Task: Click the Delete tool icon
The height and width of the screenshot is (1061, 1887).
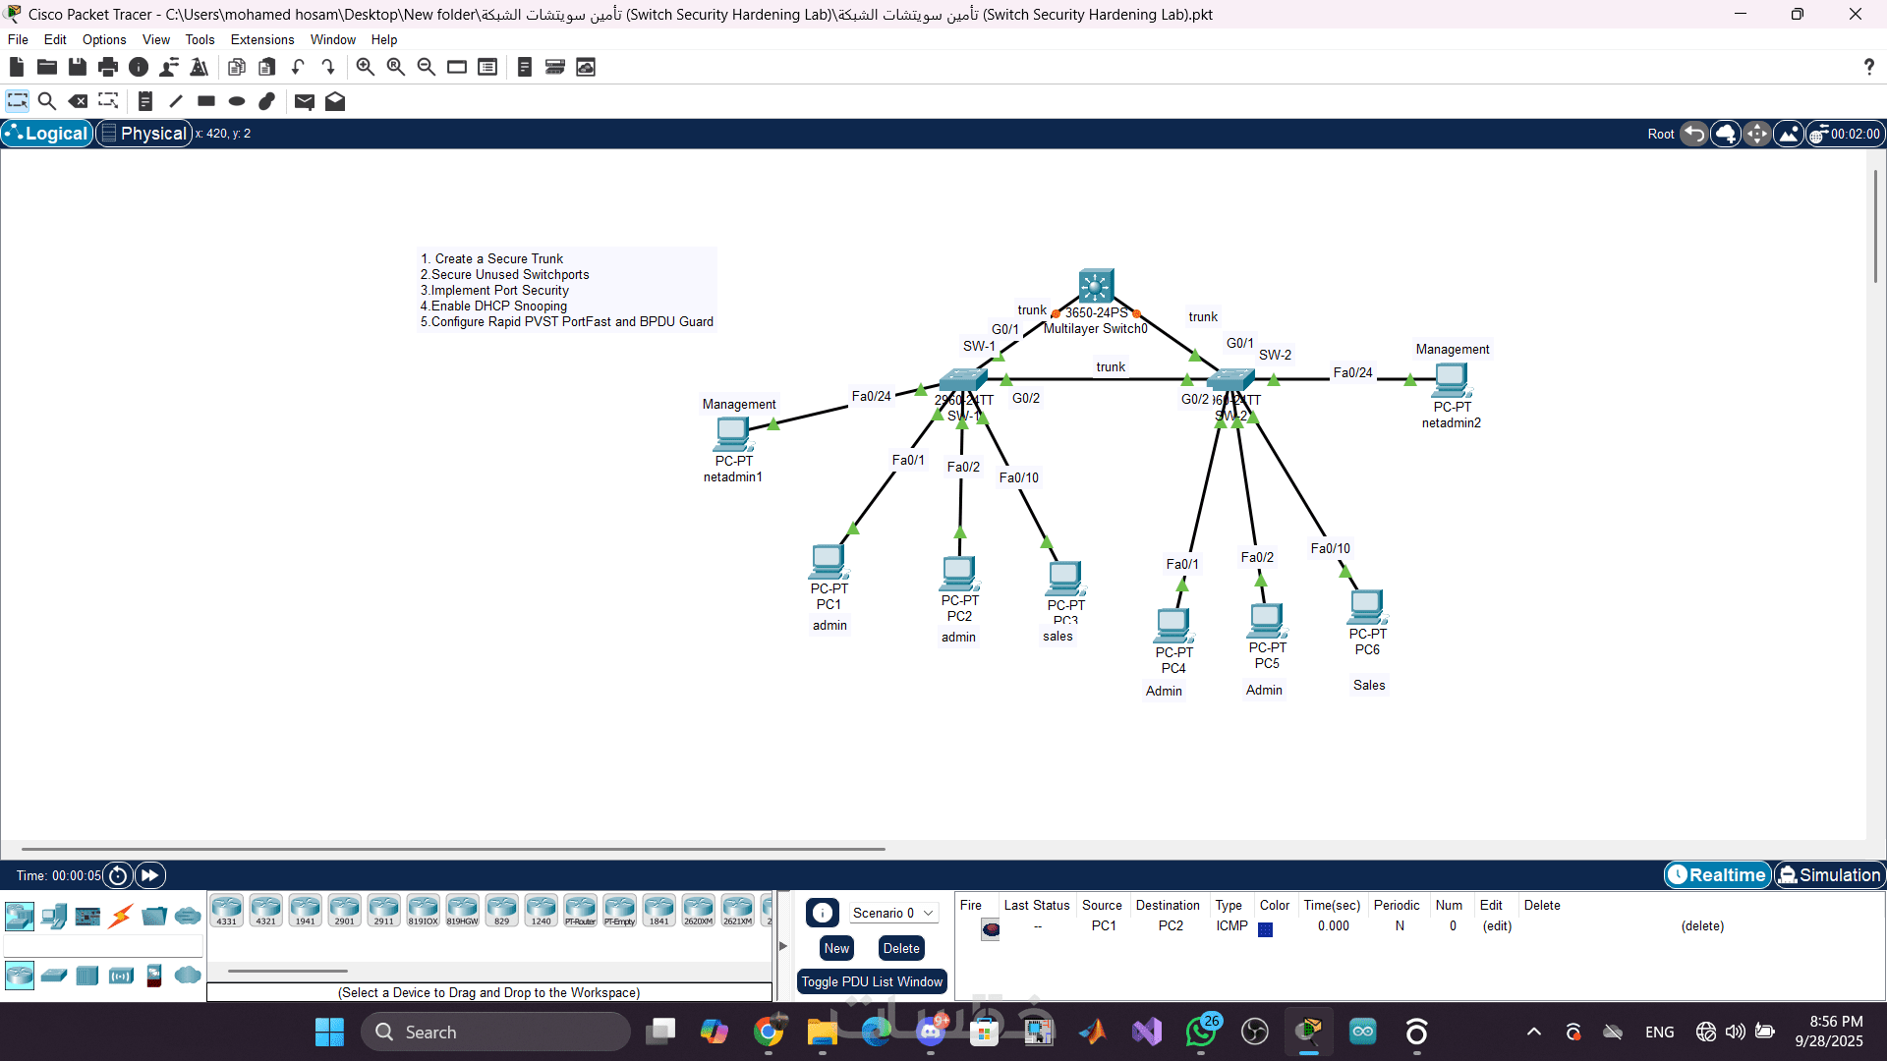Action: pos(78,101)
